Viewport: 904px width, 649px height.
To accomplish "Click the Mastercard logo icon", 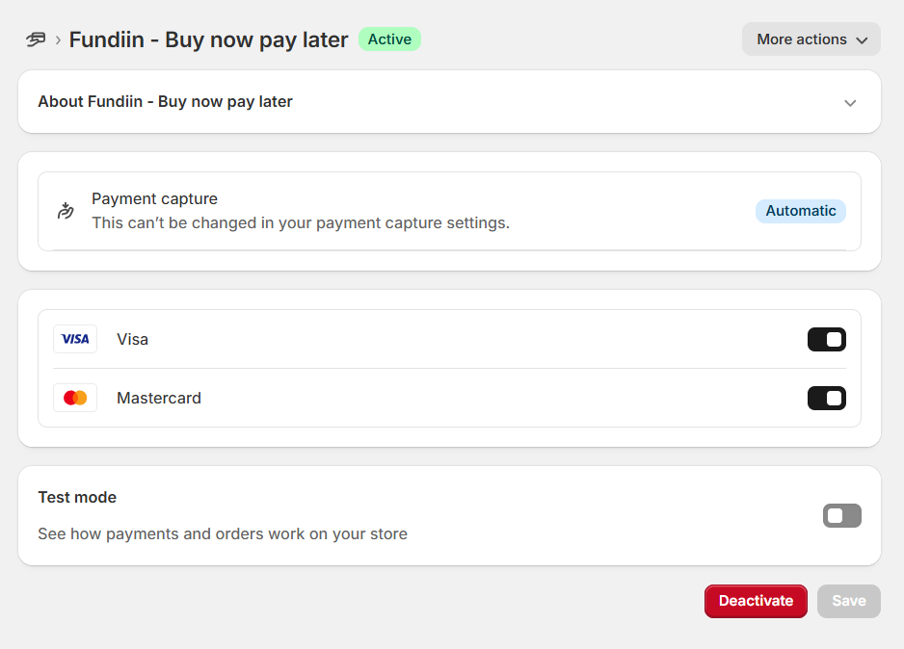I will (75, 398).
